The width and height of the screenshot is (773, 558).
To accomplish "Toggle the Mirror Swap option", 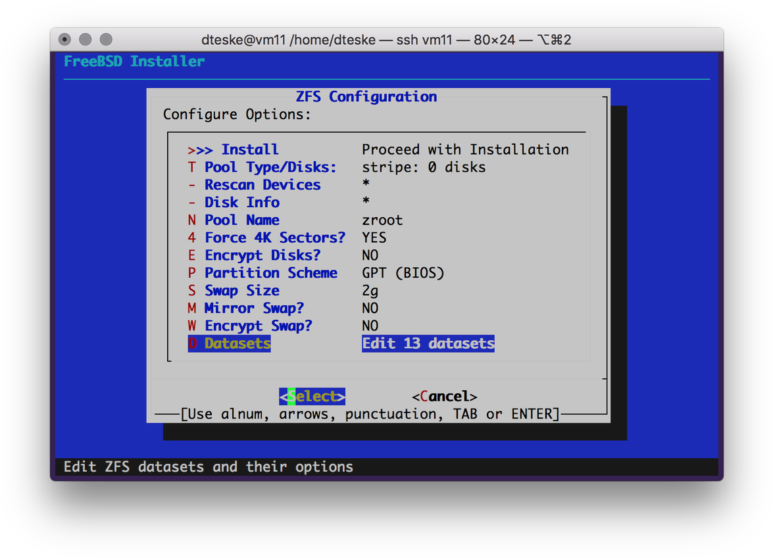I will pos(253,309).
